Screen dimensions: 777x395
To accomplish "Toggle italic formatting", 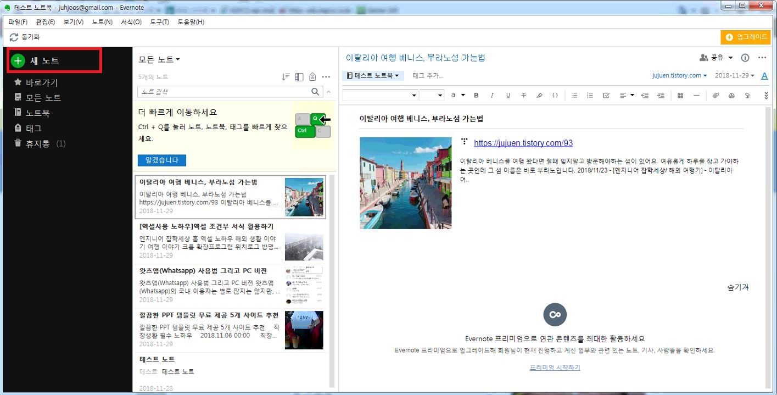I will (492, 95).
